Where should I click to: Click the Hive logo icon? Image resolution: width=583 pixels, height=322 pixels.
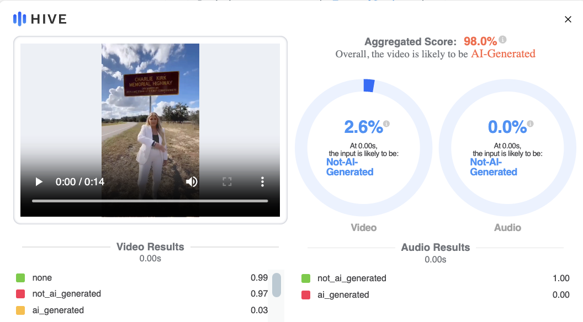pyautogui.click(x=20, y=19)
